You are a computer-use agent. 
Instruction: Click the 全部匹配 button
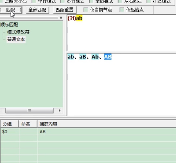coord(37,10)
